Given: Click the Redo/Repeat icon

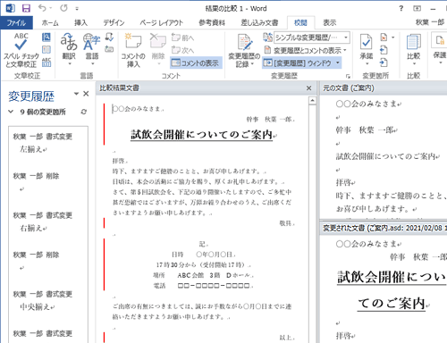Looking at the screenshot, I should click(63, 8).
